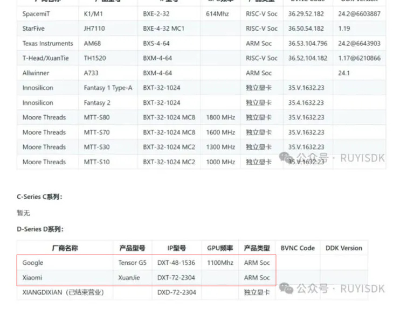Select the DDK Version header in D-Series table
This screenshot has width=400, height=323.
(x=344, y=248)
